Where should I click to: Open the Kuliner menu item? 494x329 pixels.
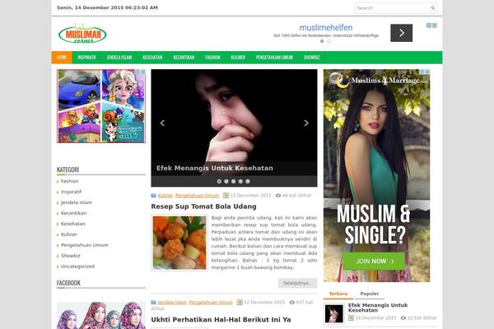click(238, 58)
